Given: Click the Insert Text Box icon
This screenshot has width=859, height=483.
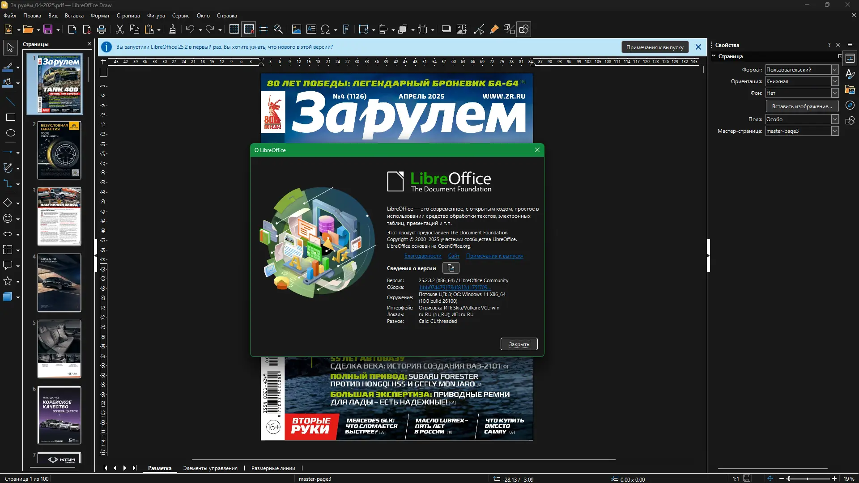Looking at the screenshot, I should click(x=311, y=30).
